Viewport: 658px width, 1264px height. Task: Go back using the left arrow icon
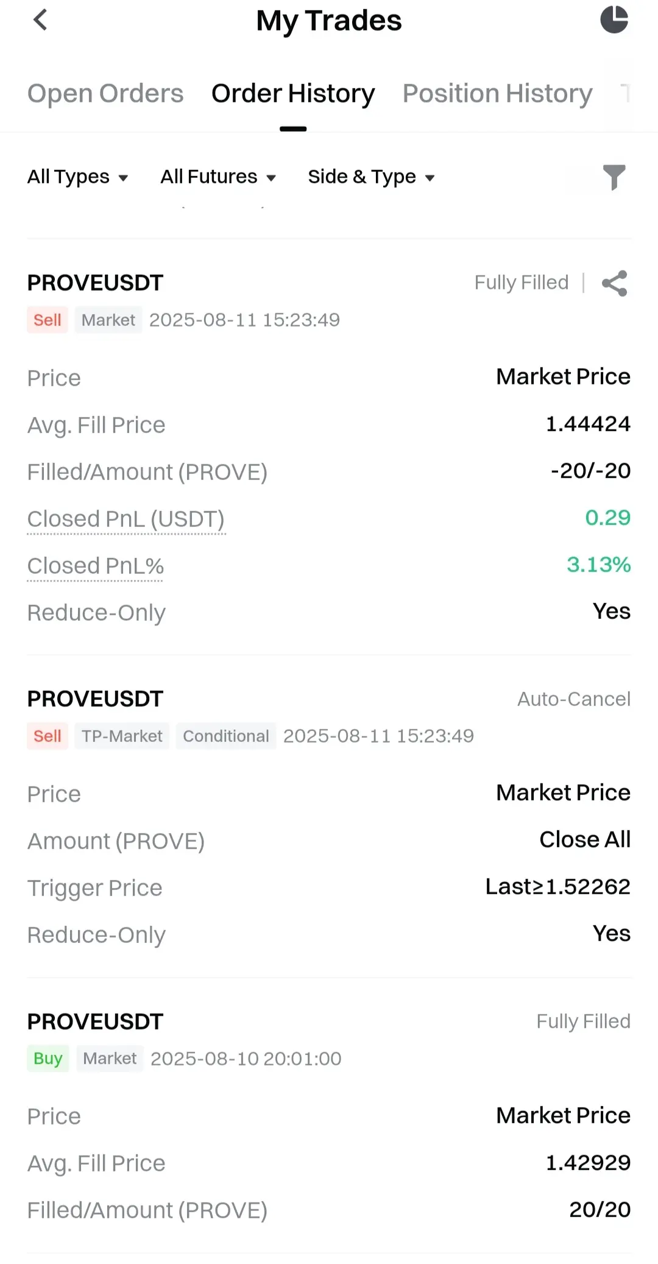[40, 20]
